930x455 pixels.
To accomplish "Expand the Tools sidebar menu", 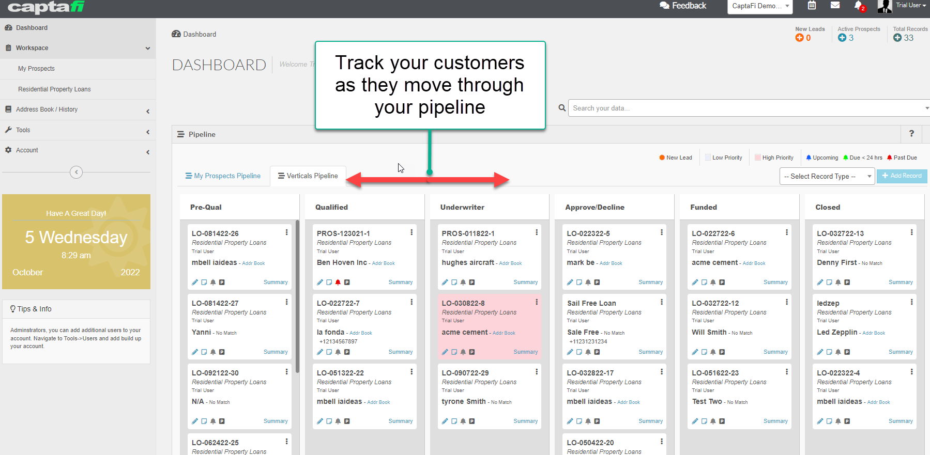I will [x=78, y=130].
